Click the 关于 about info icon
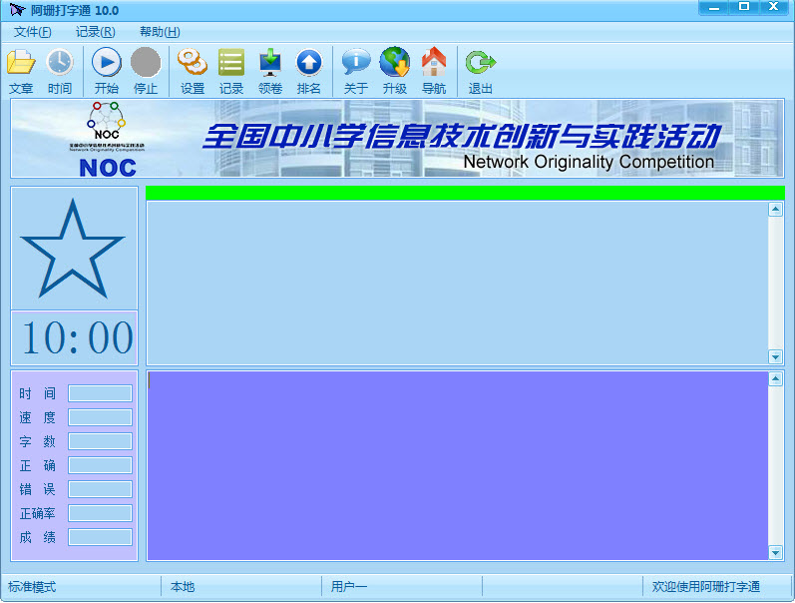 click(356, 62)
